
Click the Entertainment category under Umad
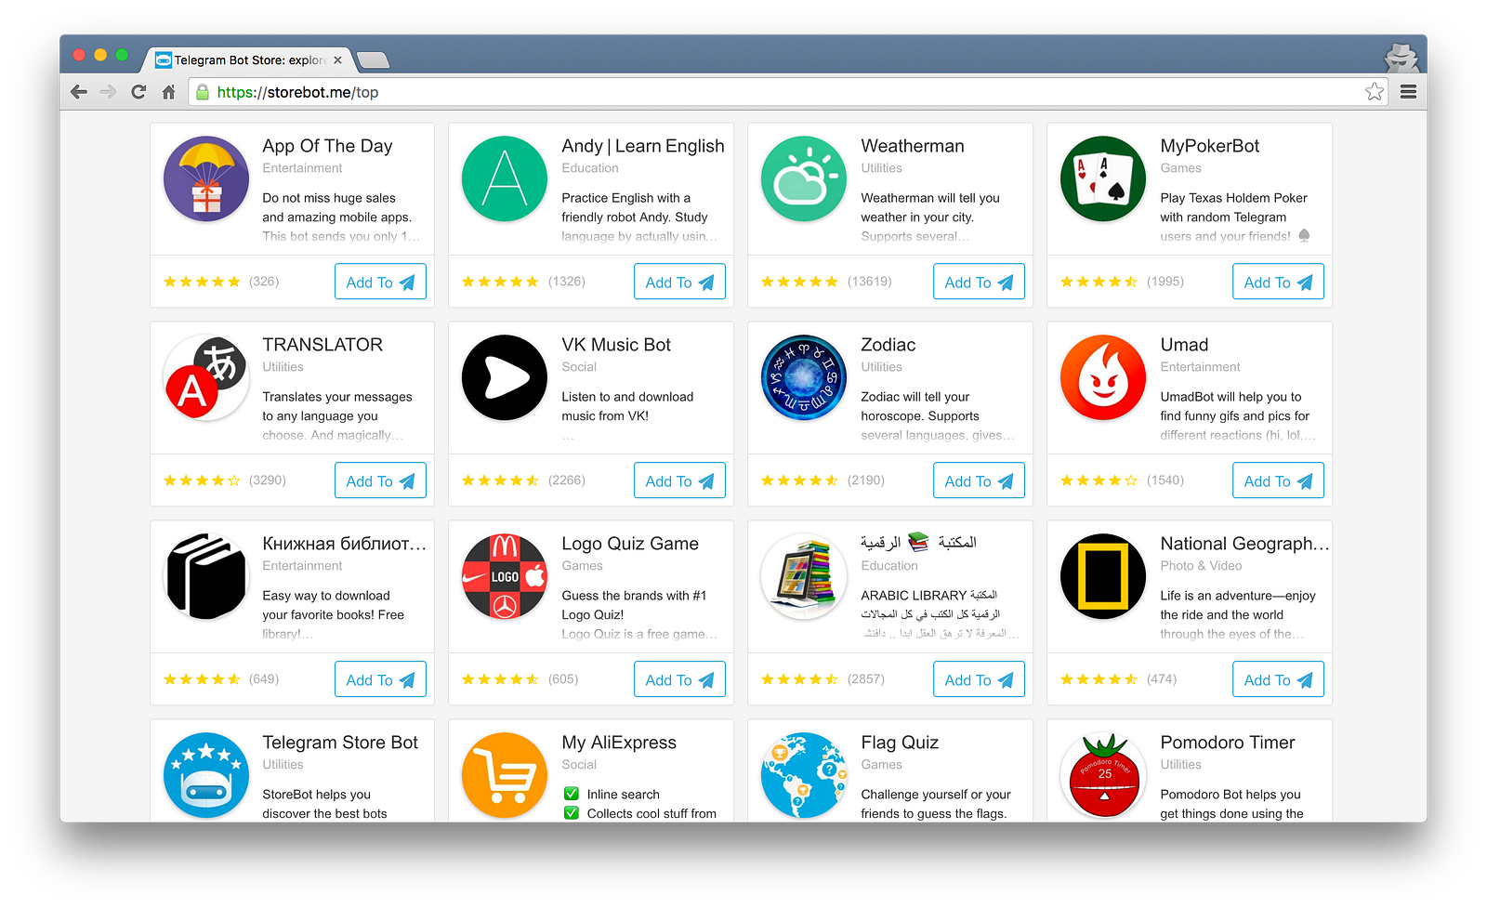pyautogui.click(x=1200, y=367)
